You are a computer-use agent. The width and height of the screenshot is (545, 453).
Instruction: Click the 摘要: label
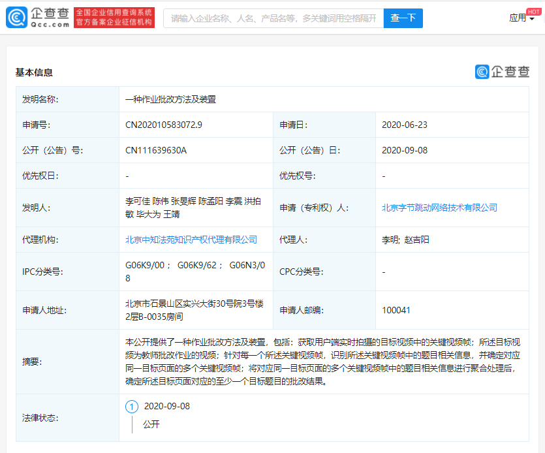(32, 362)
